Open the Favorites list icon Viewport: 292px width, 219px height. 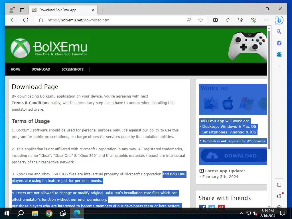[228, 20]
